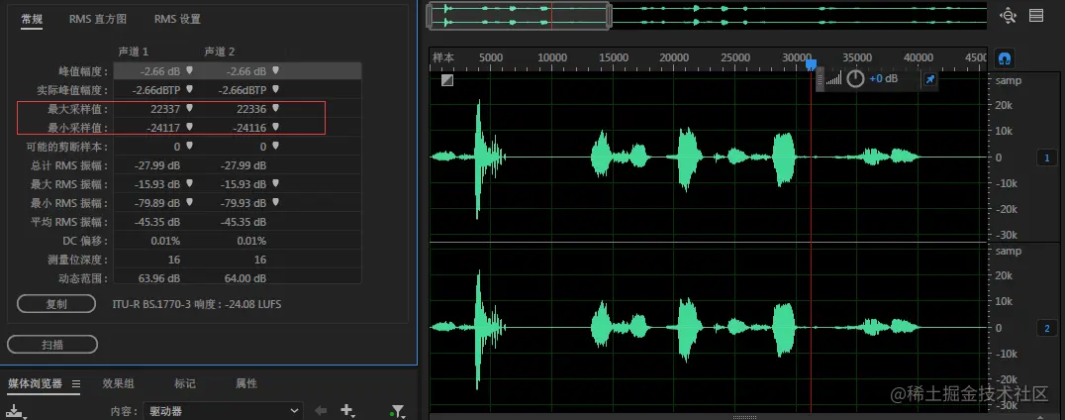Go to channel 1 possibly clipped samples marker
Viewport: 1065px width, 420px height.
pos(189,147)
